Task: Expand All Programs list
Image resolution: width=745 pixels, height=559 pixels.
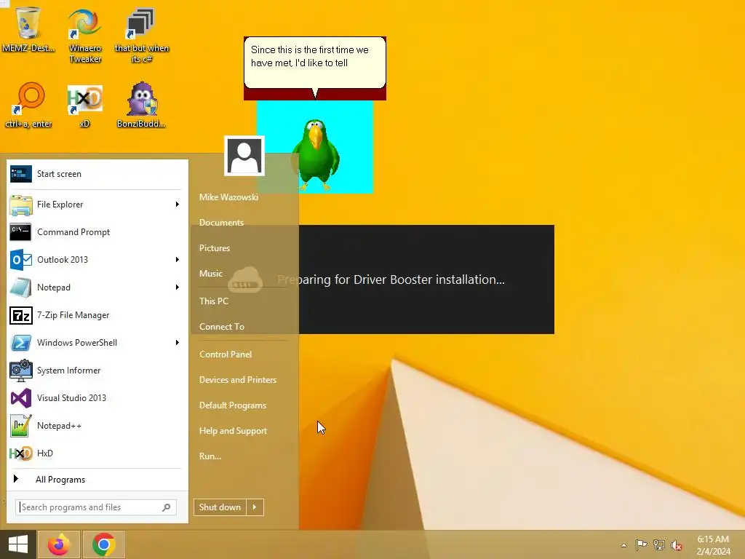Action: [x=95, y=479]
